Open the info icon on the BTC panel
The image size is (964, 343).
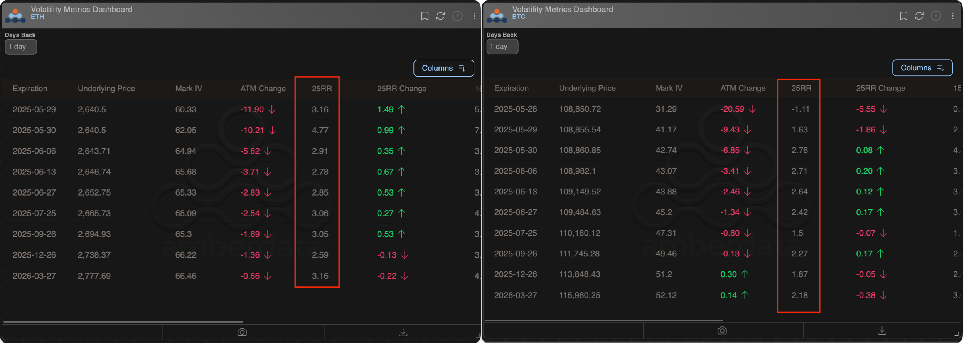coord(936,16)
